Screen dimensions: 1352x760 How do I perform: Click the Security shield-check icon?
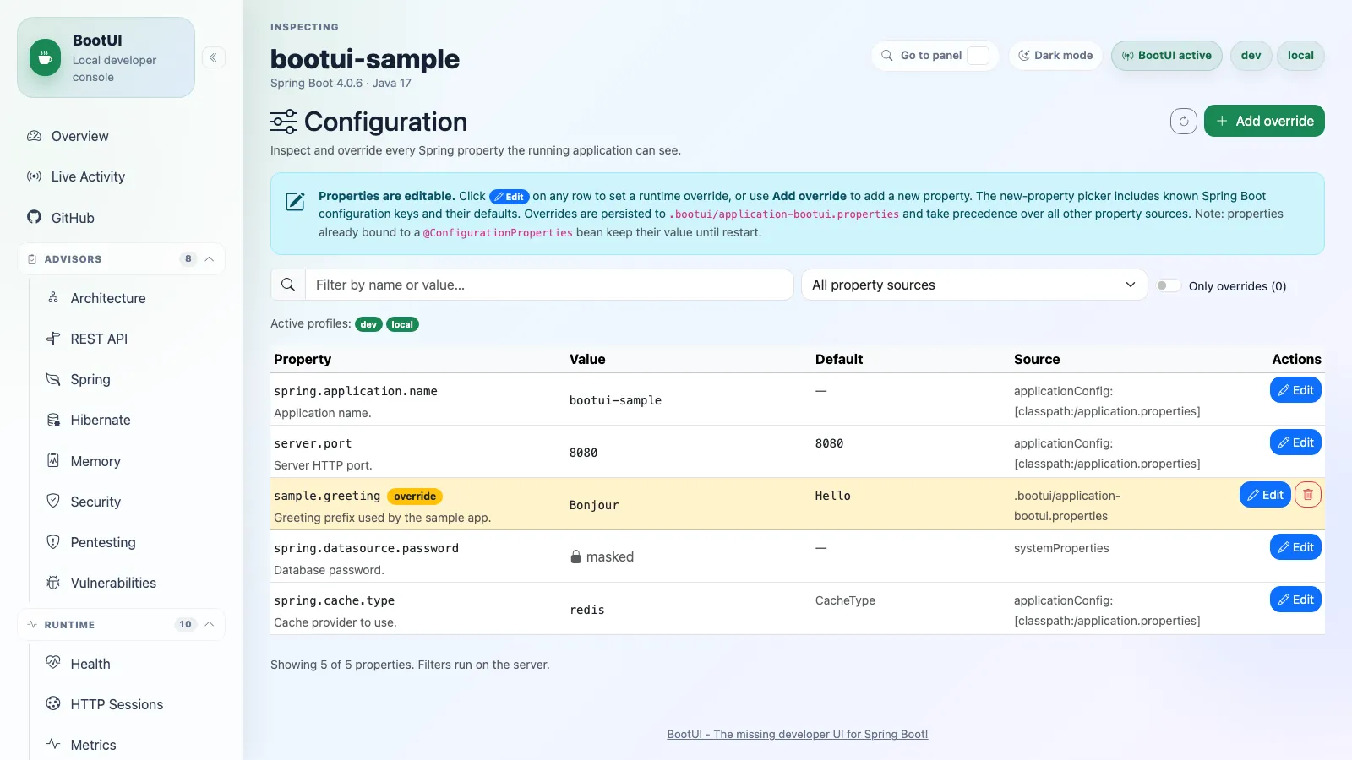53,501
